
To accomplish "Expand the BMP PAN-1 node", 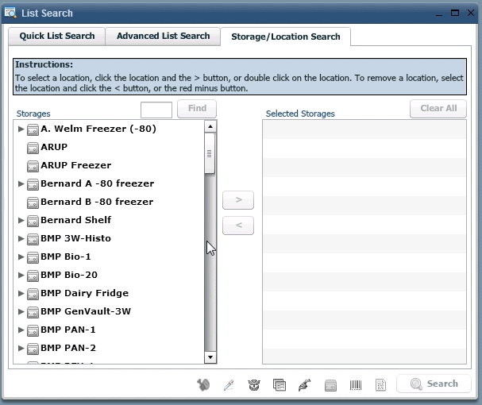I will [x=21, y=330].
